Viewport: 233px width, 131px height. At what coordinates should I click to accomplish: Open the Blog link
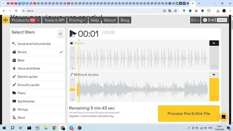point(125,20)
